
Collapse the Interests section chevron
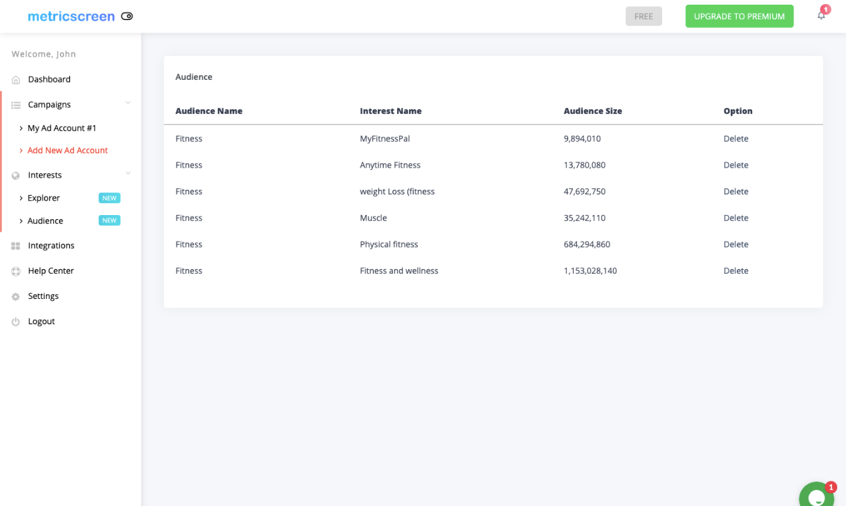tap(128, 174)
